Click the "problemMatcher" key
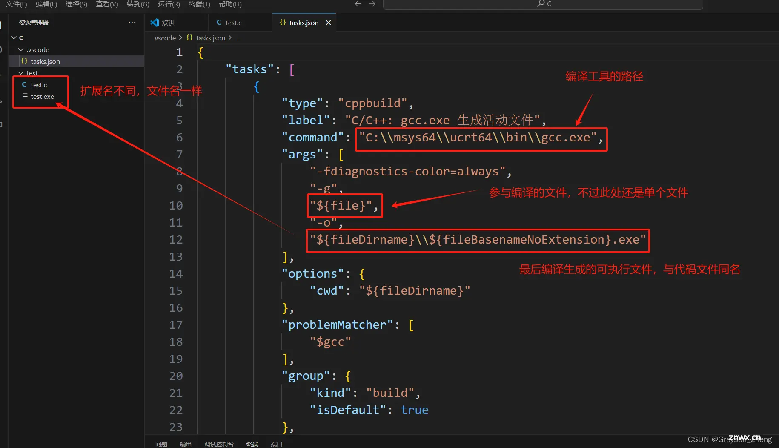Screen dimensions: 779x448 click(338, 325)
